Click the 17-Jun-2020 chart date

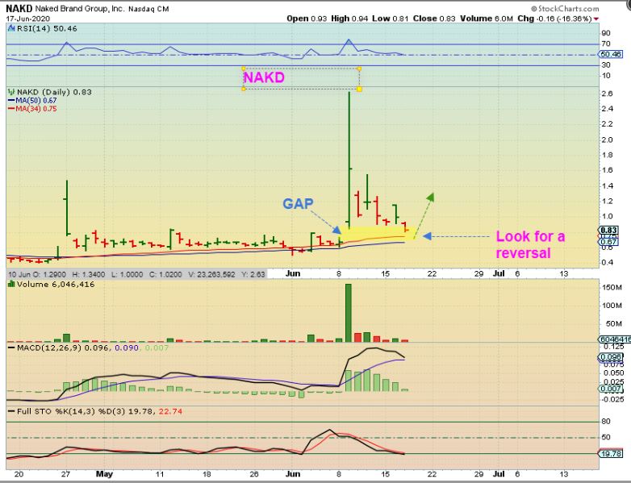click(27, 19)
